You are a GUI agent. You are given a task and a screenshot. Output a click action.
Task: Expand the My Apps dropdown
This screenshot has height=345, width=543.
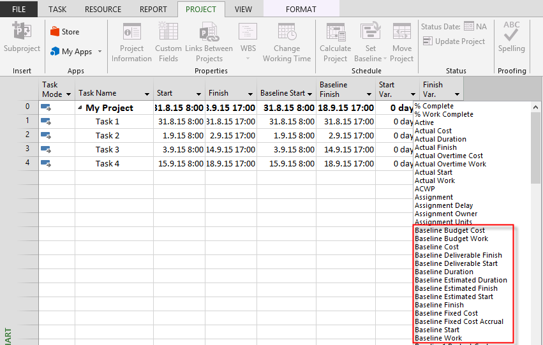tap(100, 52)
